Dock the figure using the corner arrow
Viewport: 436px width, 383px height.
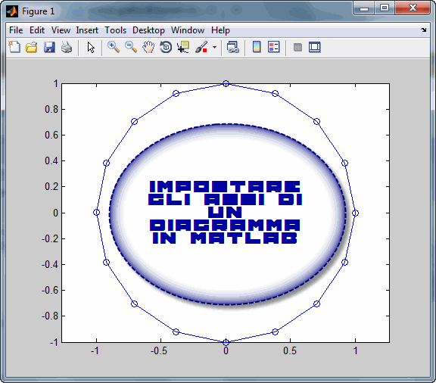pos(423,30)
